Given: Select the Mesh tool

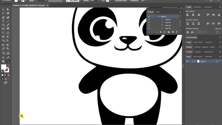Looking at the screenshot, I should pos(3,45).
